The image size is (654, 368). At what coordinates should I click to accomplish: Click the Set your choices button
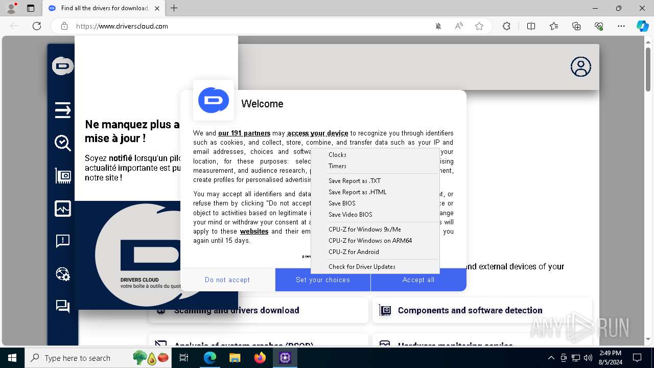point(323,280)
